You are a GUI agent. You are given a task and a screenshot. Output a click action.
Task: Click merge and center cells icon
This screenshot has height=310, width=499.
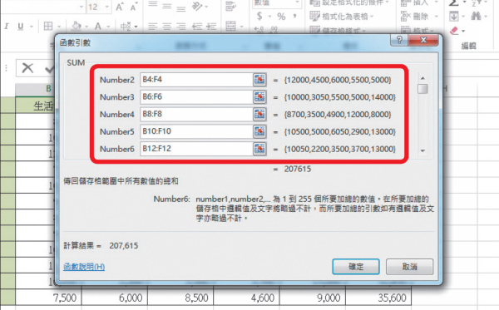click(230, 26)
